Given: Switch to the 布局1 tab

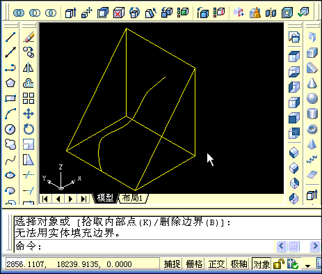Looking at the screenshot, I should (x=132, y=198).
